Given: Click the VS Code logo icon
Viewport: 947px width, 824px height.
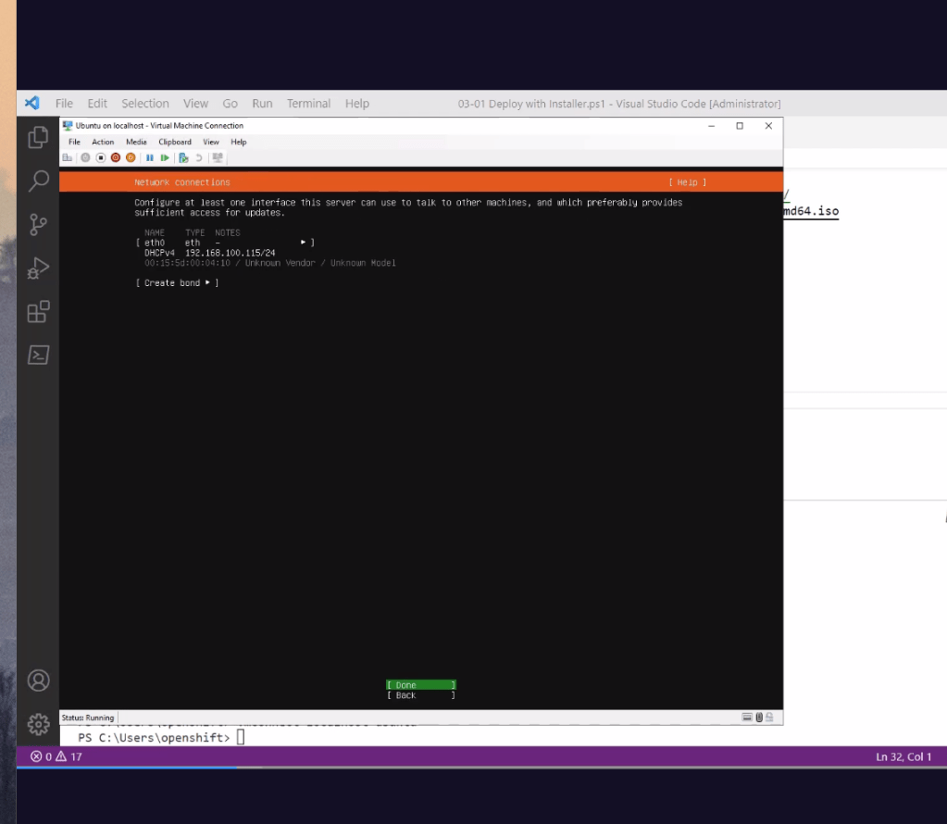Looking at the screenshot, I should tap(32, 104).
